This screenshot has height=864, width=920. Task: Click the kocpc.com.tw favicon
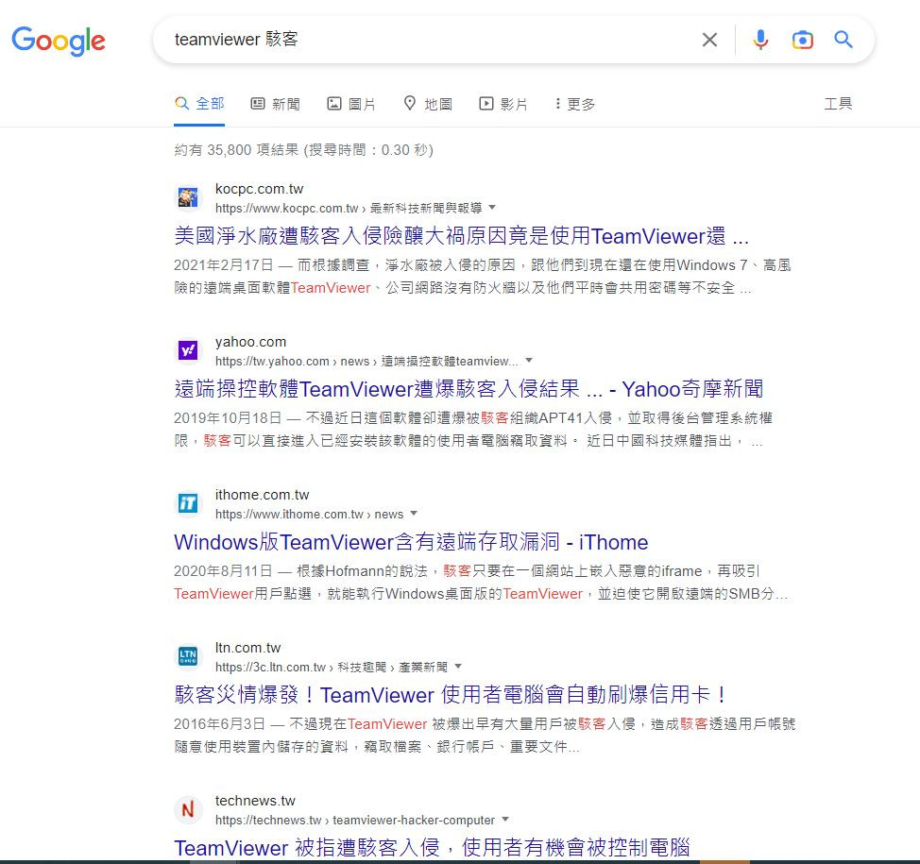[188, 197]
